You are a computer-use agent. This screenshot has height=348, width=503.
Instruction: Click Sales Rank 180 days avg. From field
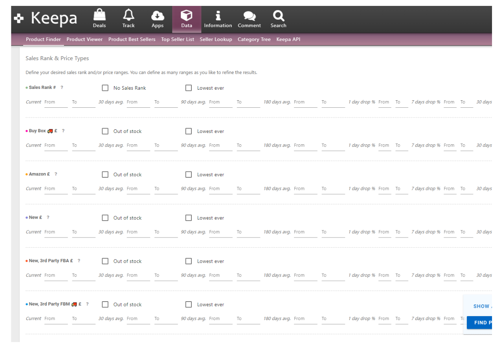point(305,102)
